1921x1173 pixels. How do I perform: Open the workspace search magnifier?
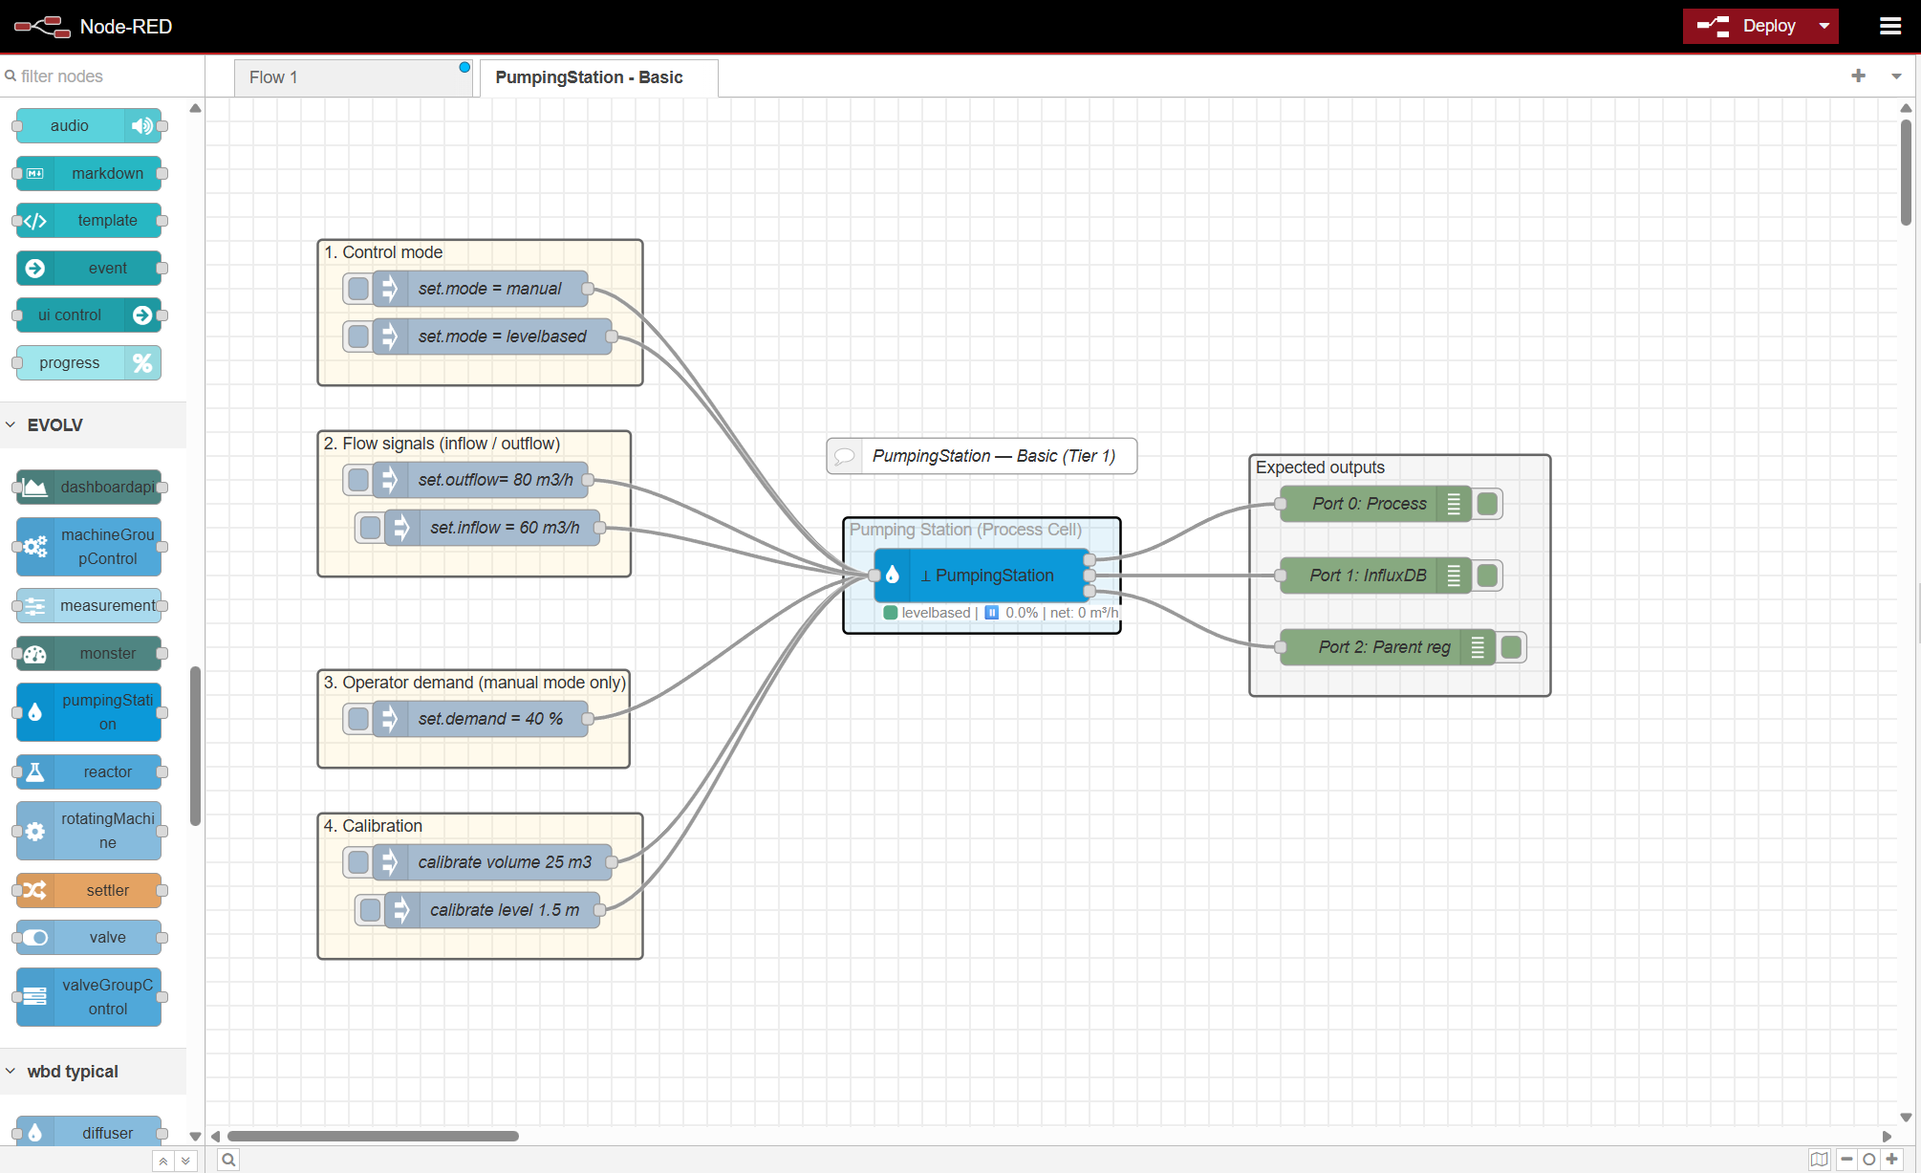228,1160
